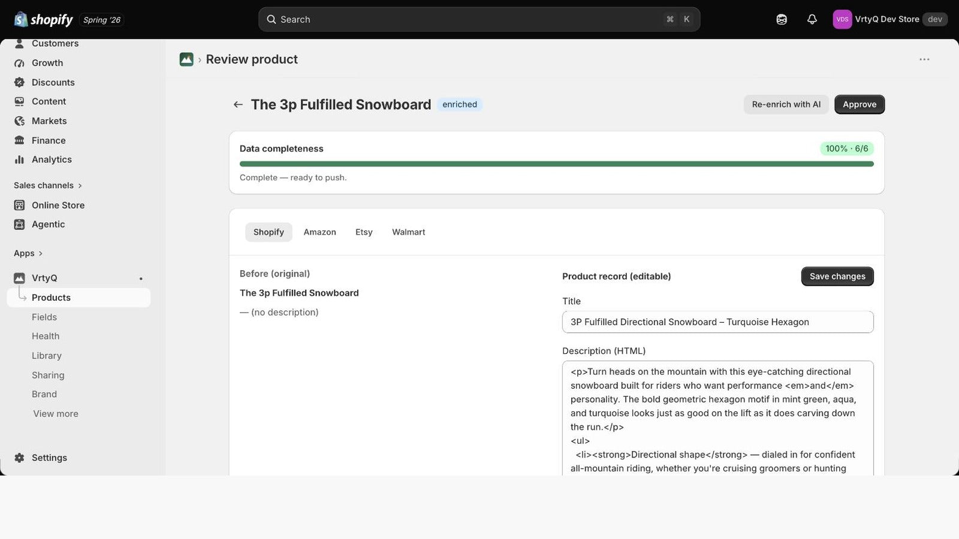This screenshot has width=959, height=539.
Task: Open Analytics in the sidebar
Action: point(52,159)
